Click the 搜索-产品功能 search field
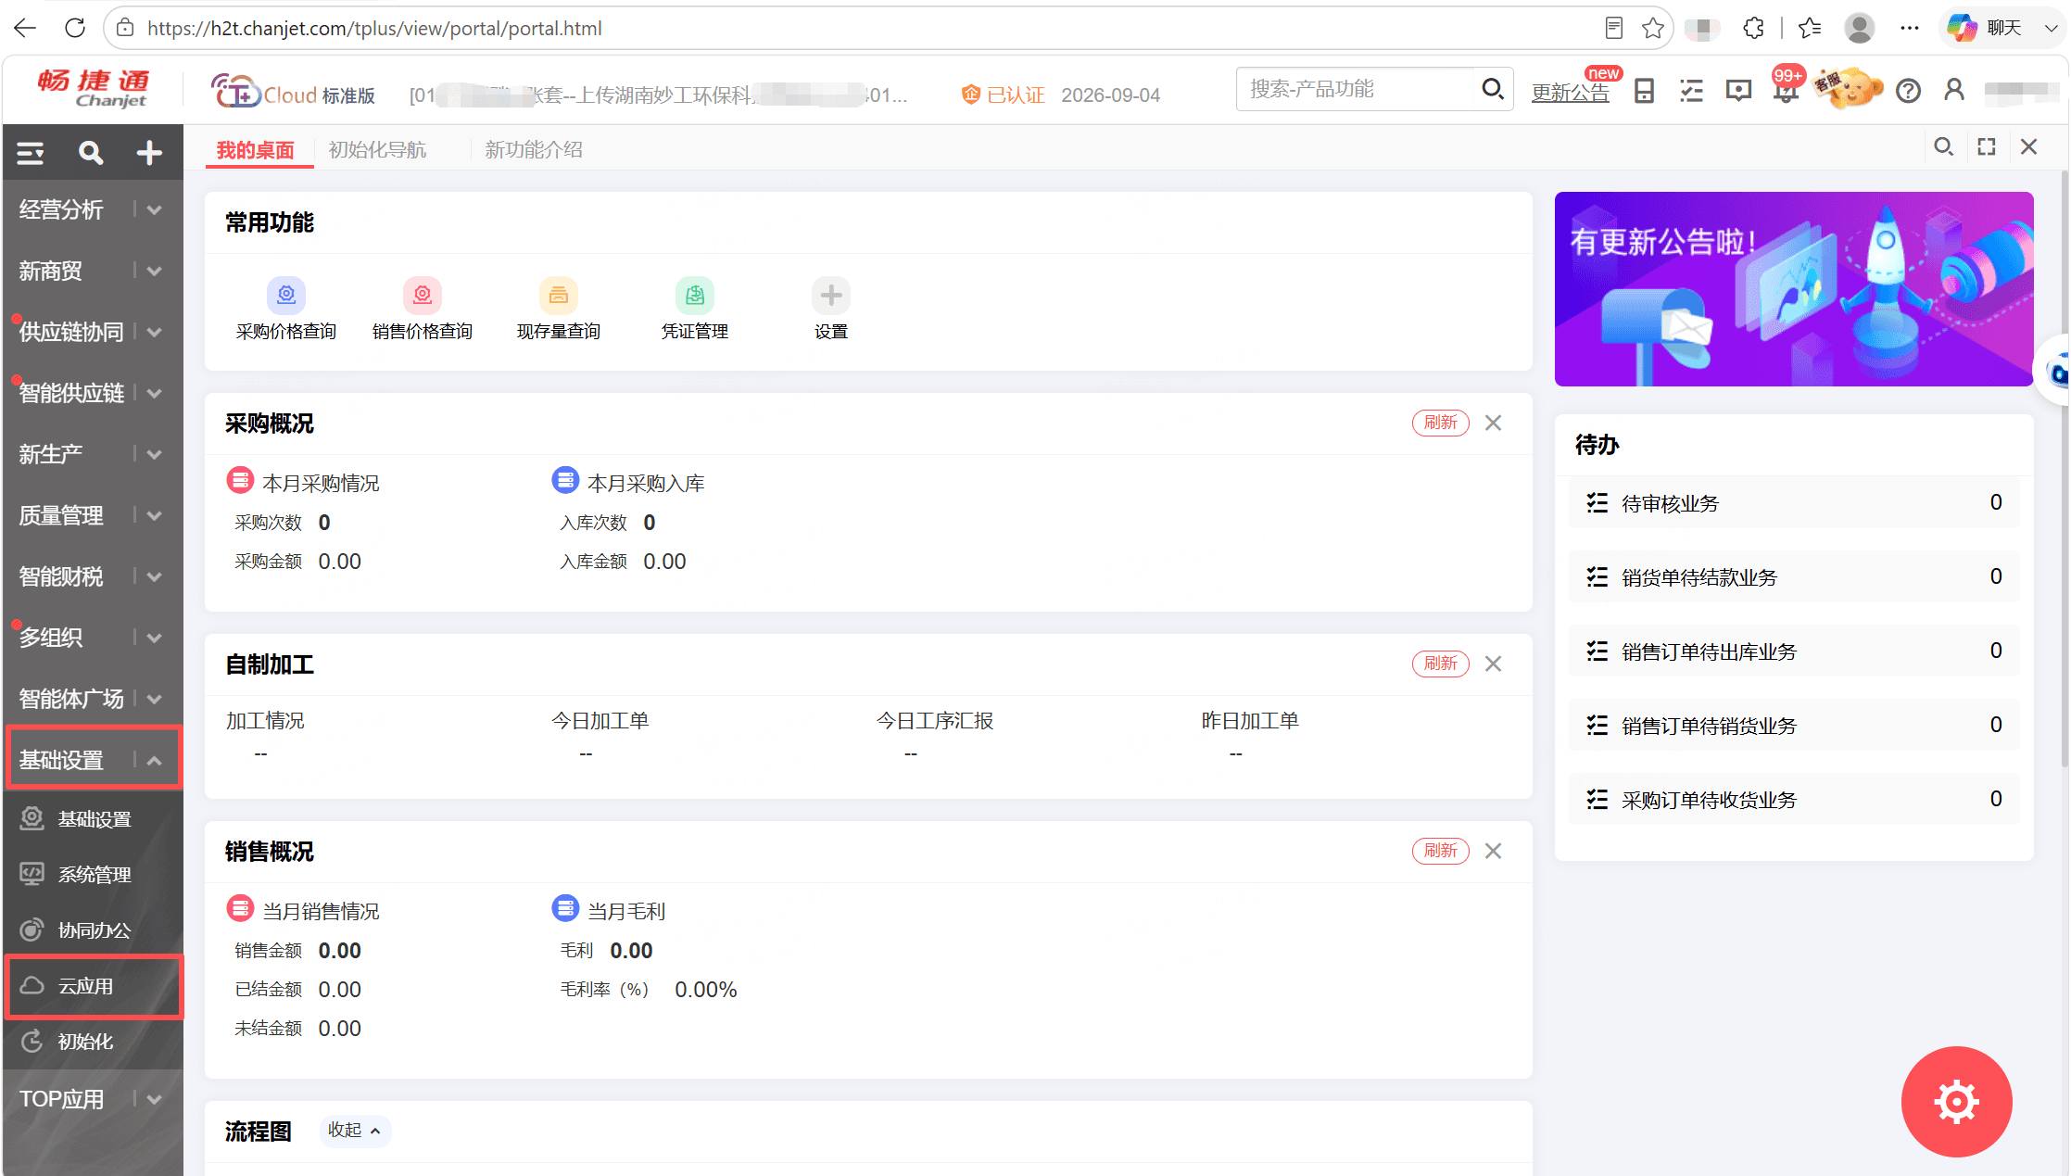The height and width of the screenshot is (1176, 2071). pos(1357,89)
